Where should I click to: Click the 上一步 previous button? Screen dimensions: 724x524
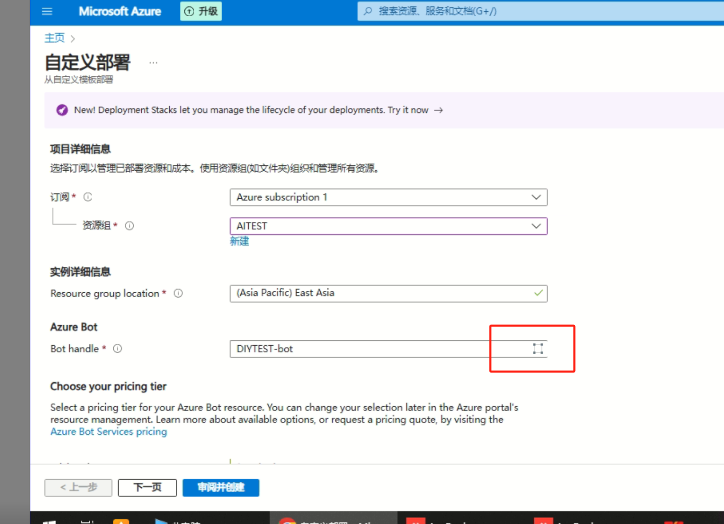coord(79,488)
